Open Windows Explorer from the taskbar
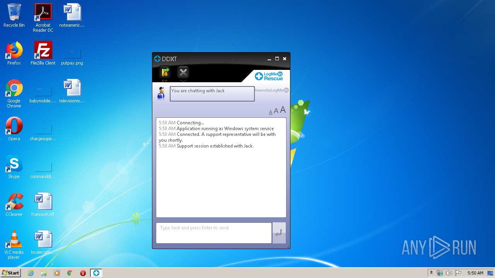495x278 pixels. [x=44, y=273]
